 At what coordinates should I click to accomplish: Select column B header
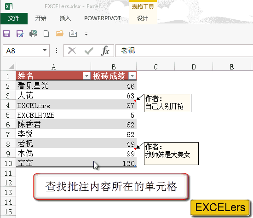coord(114,67)
